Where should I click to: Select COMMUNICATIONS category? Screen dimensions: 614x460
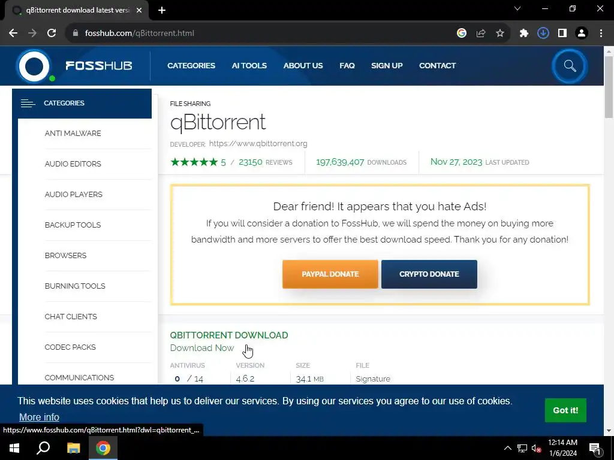80,377
